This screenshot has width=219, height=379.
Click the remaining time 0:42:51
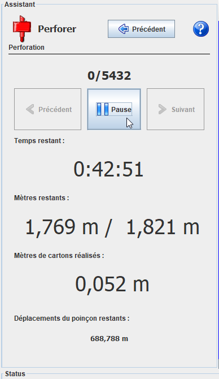coord(108,169)
